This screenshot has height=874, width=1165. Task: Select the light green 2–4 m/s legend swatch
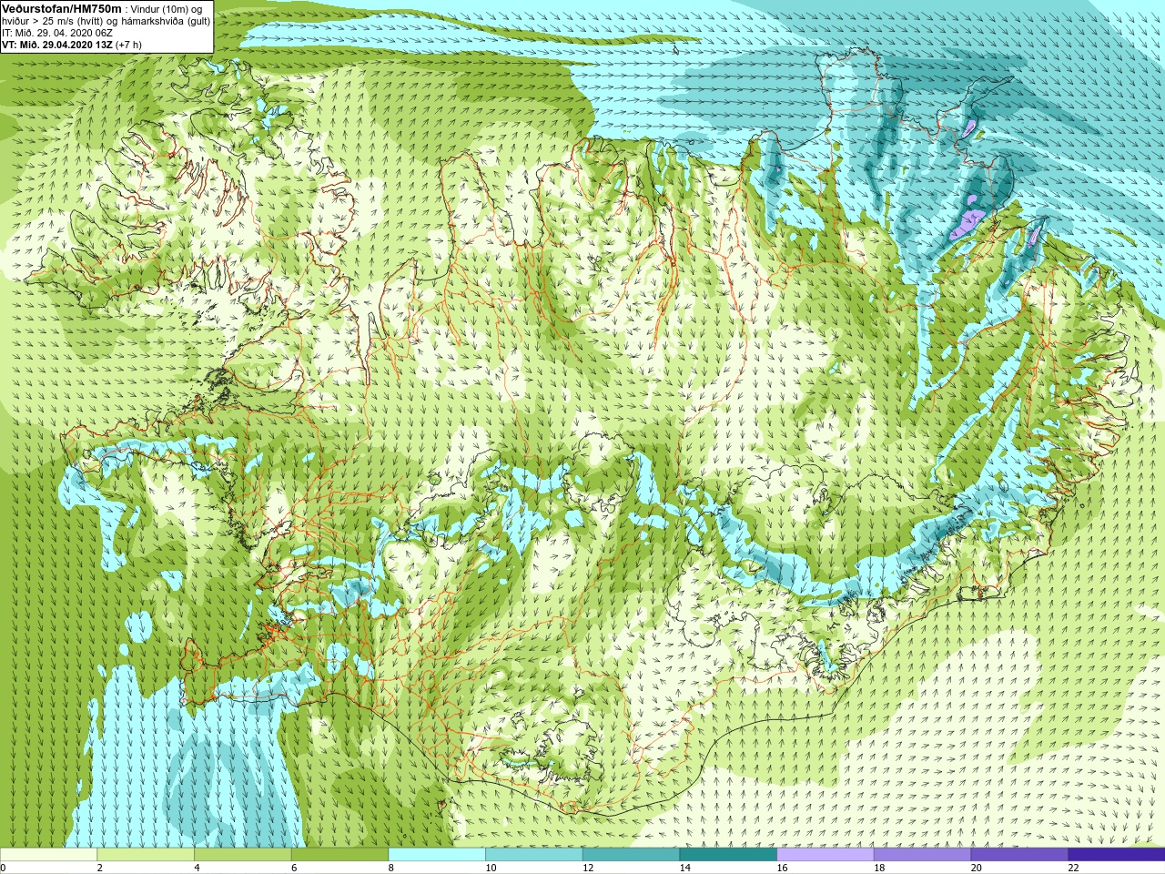[146, 855]
